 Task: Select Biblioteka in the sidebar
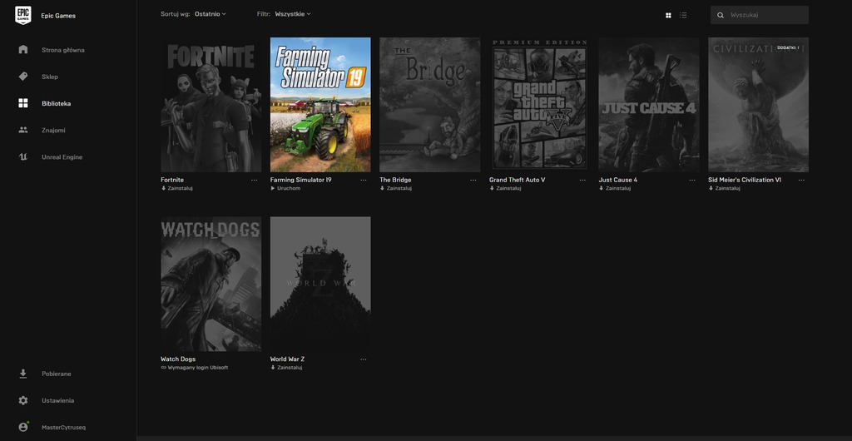pos(56,103)
